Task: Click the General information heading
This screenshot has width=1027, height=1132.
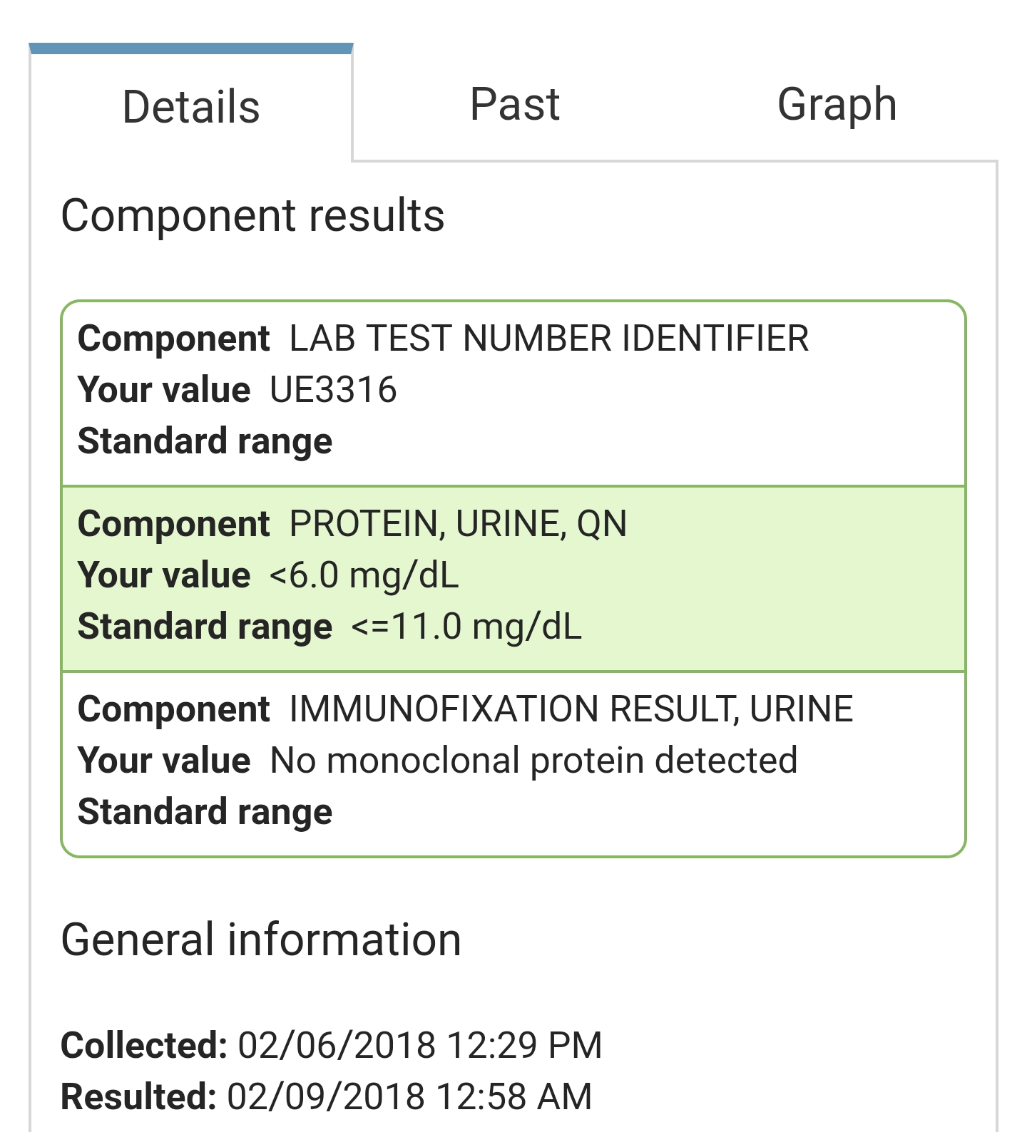Action: [261, 940]
